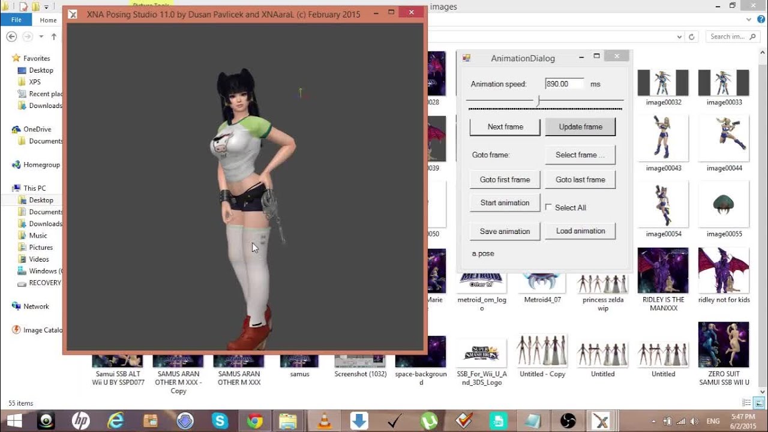This screenshot has height=432, width=768.
Task: Click Select frame ... button
Action: (580, 155)
